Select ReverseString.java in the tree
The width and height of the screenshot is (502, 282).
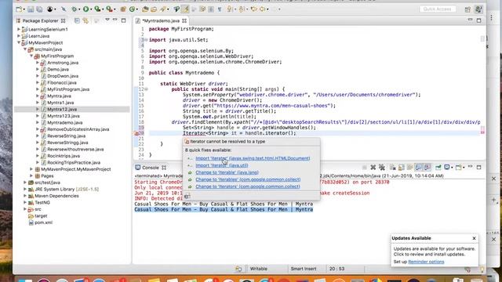(x=66, y=136)
